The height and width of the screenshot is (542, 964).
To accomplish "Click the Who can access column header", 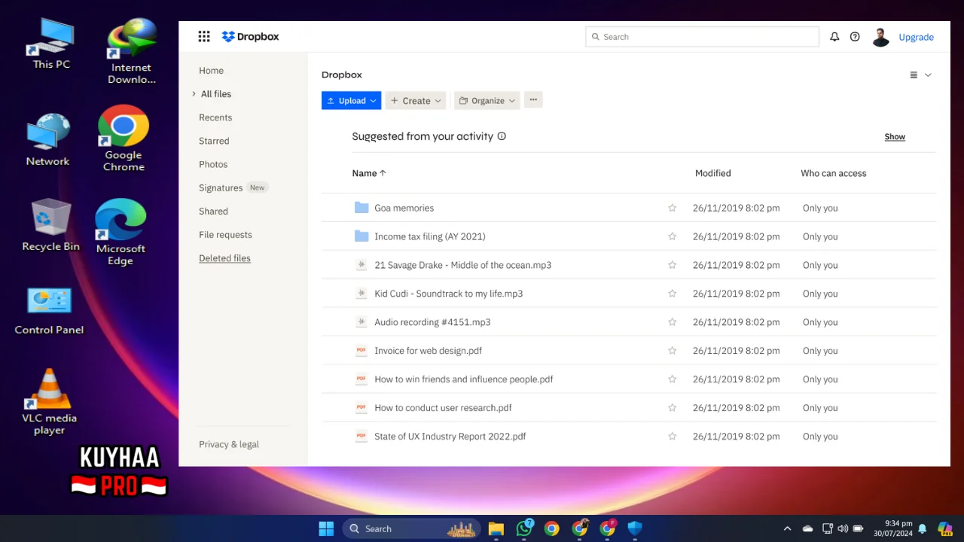I will [x=833, y=173].
